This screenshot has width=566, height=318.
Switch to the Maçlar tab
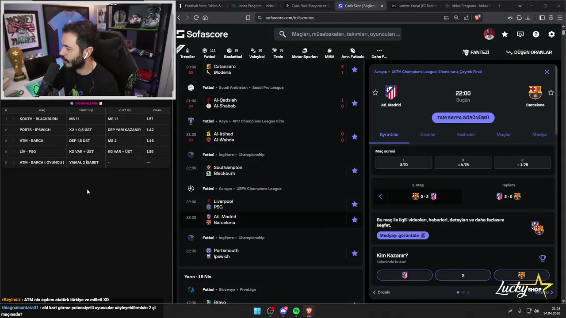coord(504,134)
